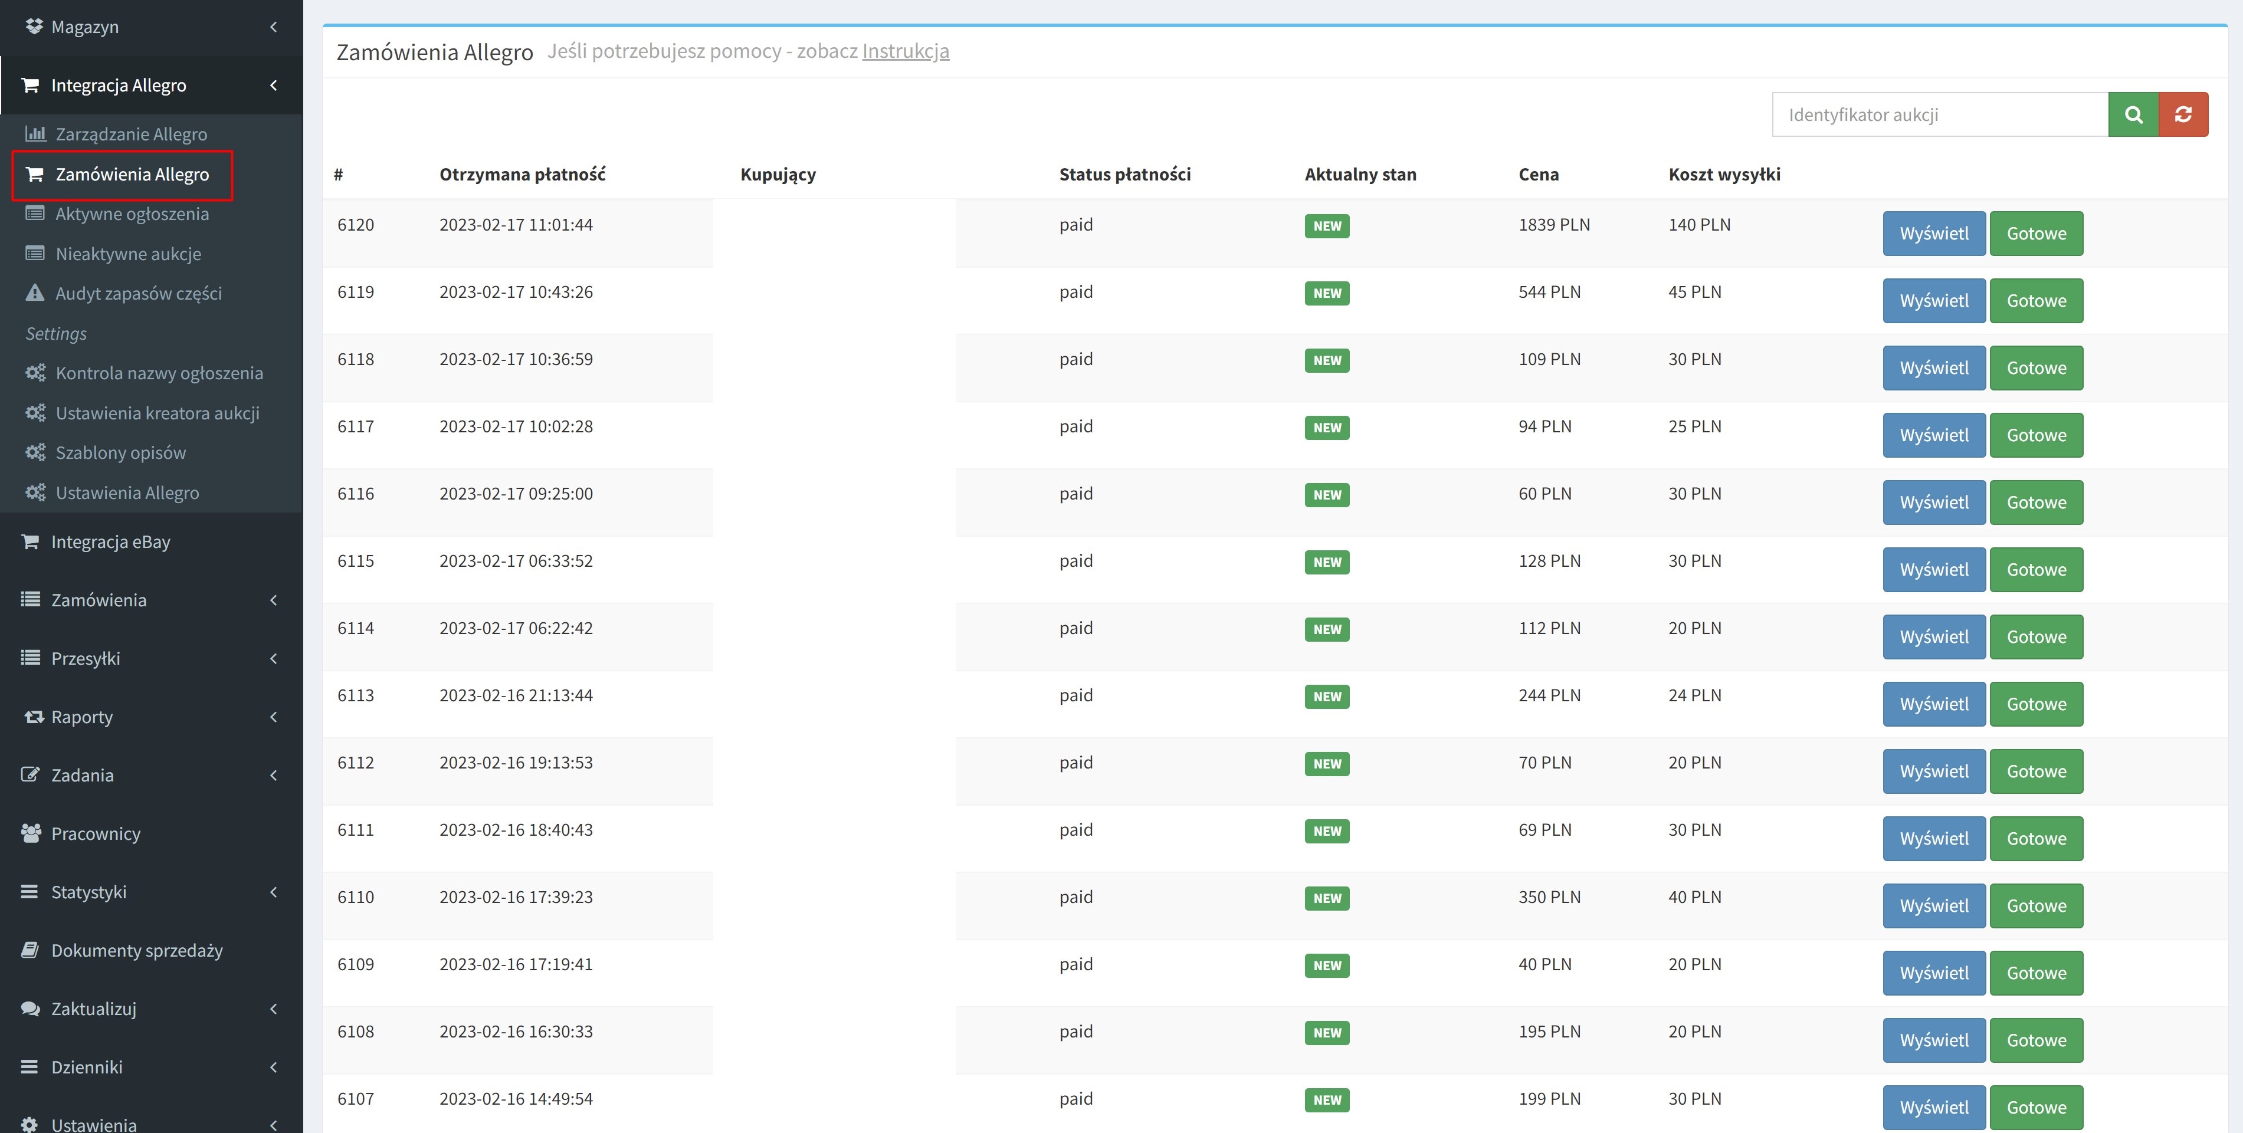Viewport: 2243px width, 1133px height.
Task: Expand the Magazyn menu chevron
Action: (273, 27)
